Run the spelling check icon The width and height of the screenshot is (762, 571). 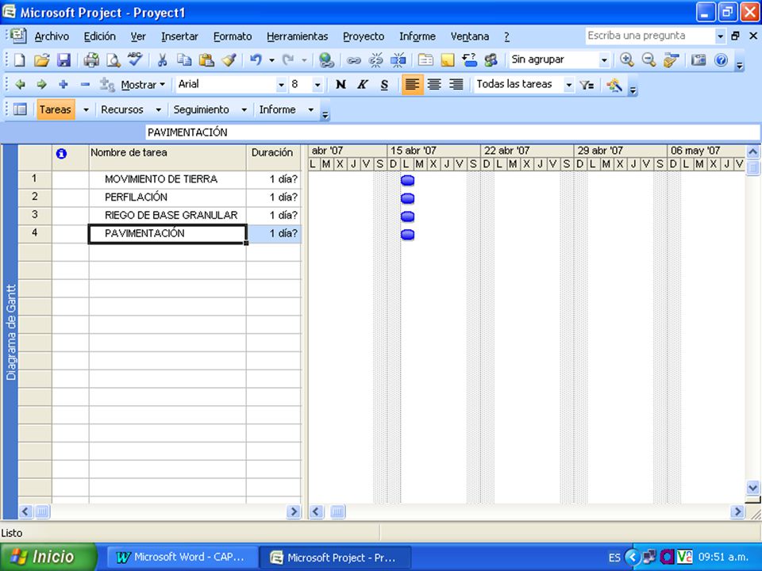point(135,60)
